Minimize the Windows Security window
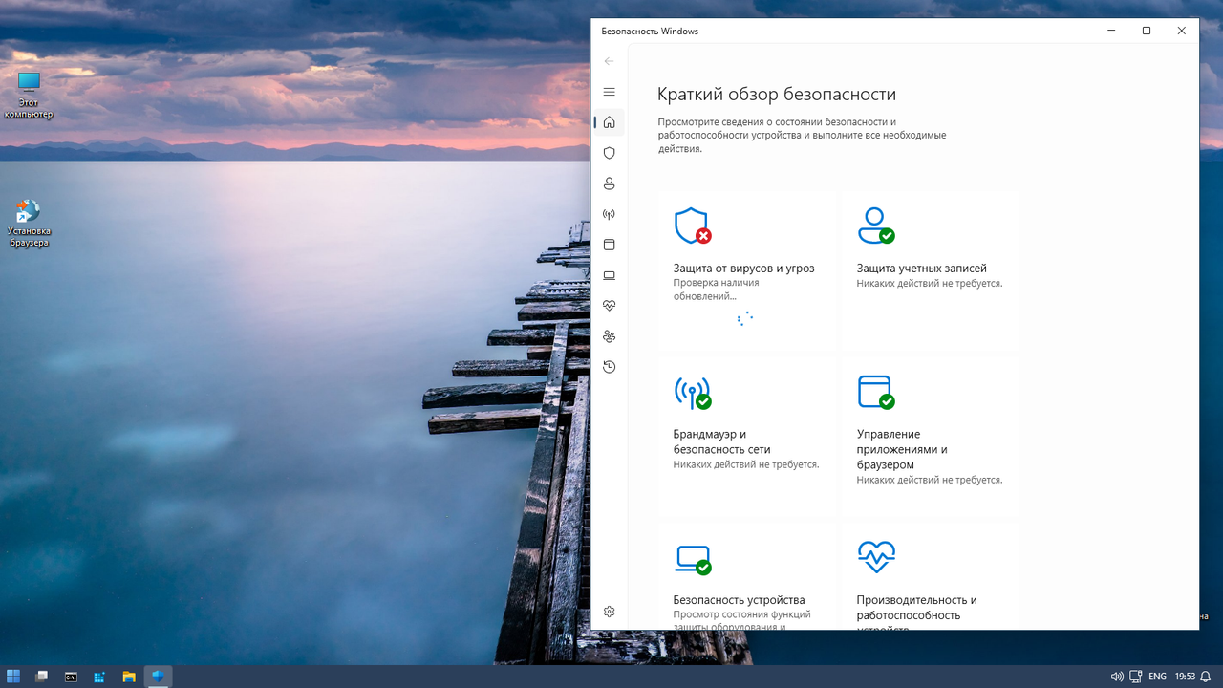The image size is (1223, 688). 1111,31
